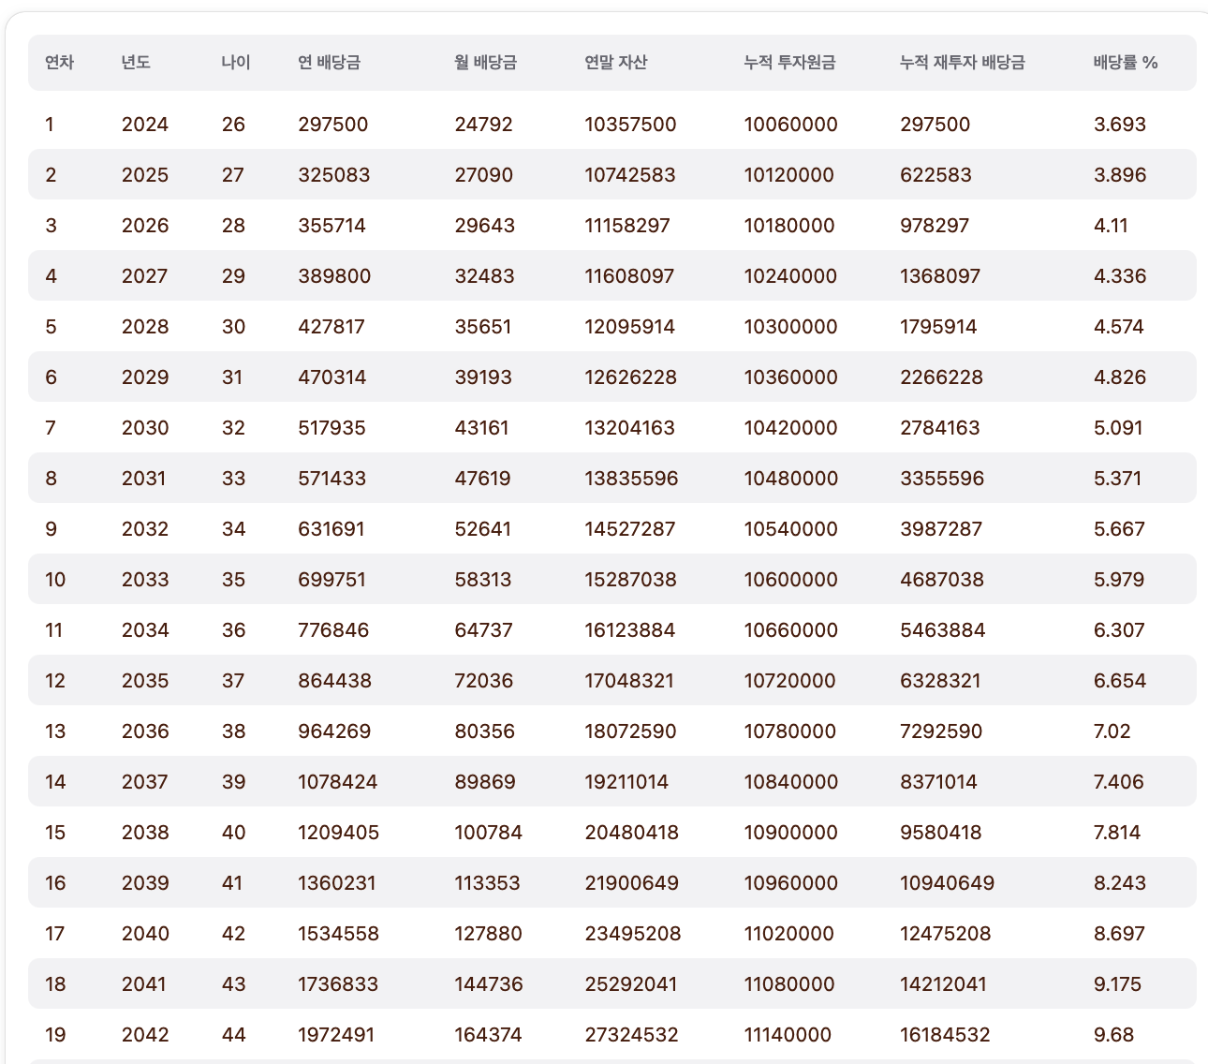Click reinvested dividend 9580418
The width and height of the screenshot is (1208, 1064).
pos(941,833)
